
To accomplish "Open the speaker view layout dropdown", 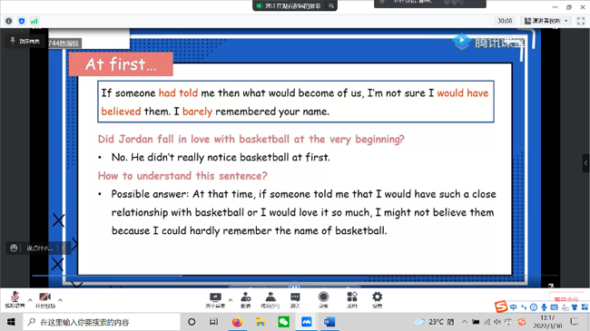I will click(x=546, y=21).
